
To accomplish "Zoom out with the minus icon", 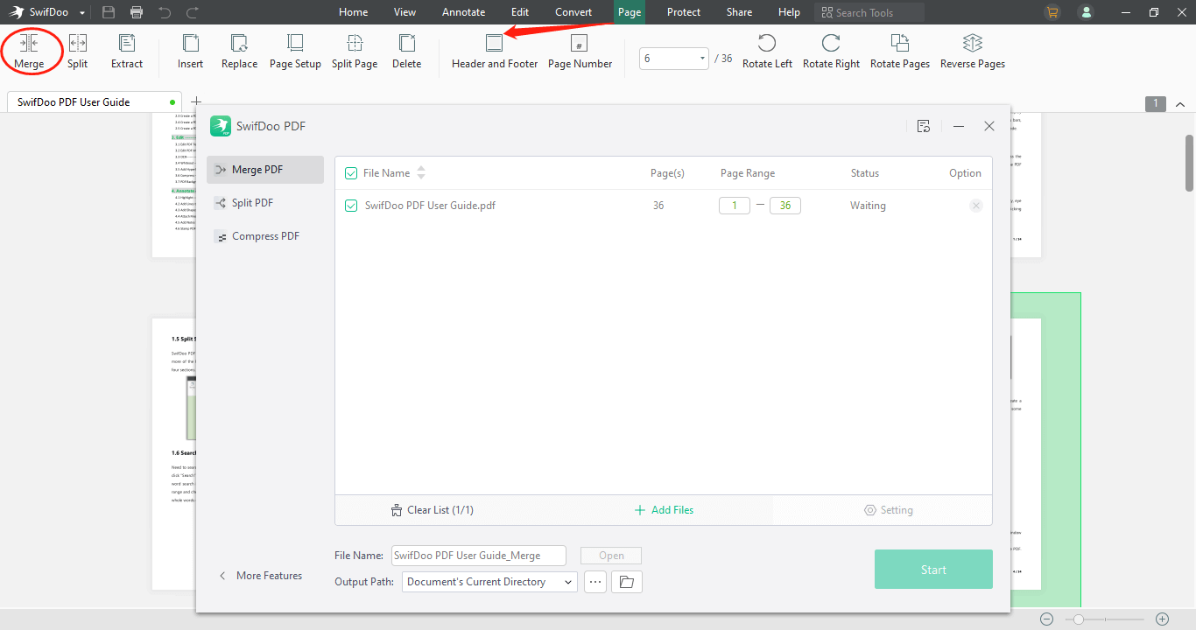I will click(x=1047, y=619).
